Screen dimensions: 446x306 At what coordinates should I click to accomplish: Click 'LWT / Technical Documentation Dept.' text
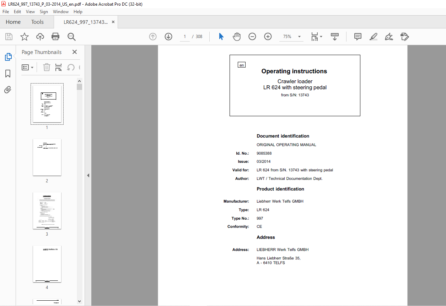tap(290, 179)
